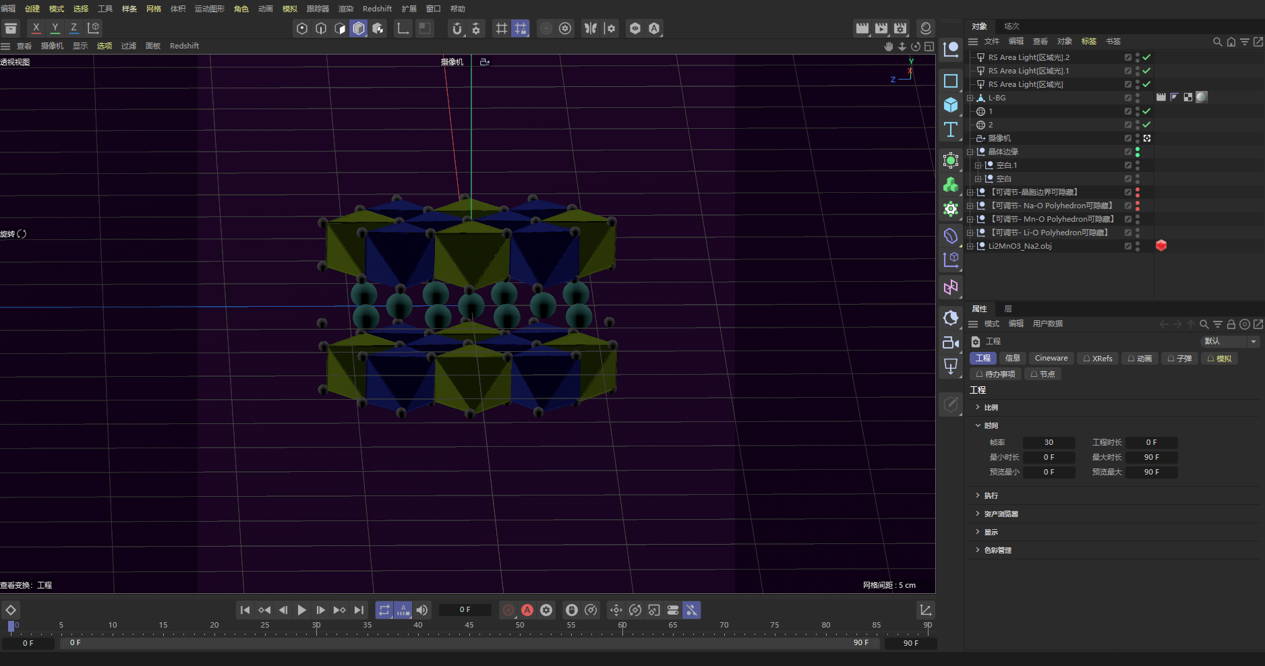Expand the Li-O Polyhedron group
The image size is (1265, 666).
click(x=970, y=233)
